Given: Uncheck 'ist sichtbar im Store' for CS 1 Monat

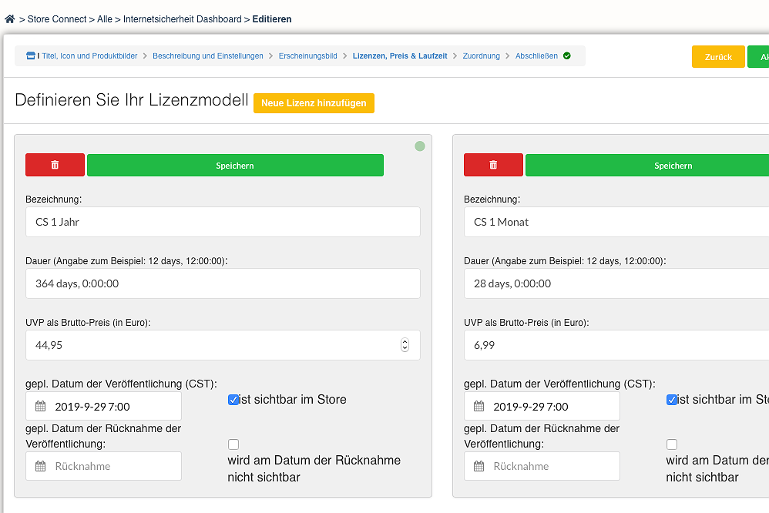Looking at the screenshot, I should click(672, 400).
